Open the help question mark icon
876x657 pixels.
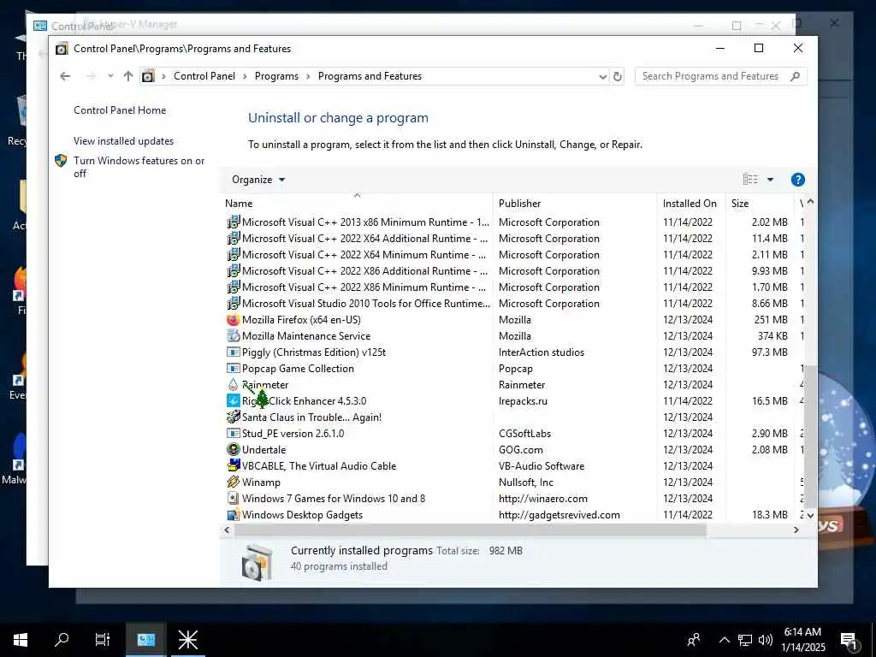tap(798, 180)
